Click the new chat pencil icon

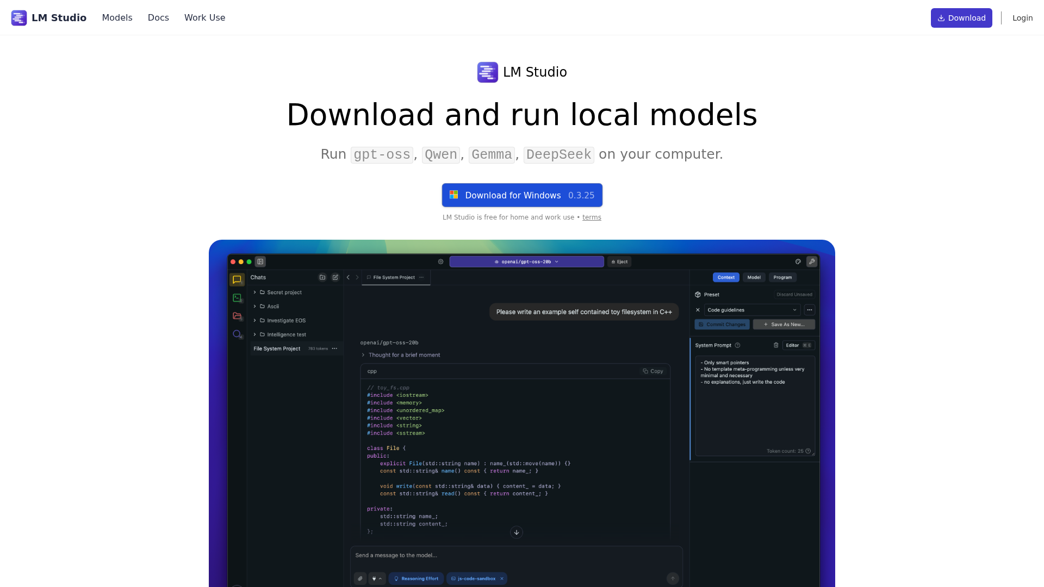(335, 277)
